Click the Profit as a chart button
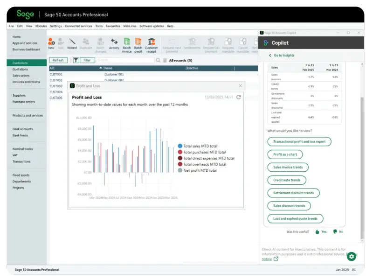This screenshot has height=280, width=373. pos(285,154)
